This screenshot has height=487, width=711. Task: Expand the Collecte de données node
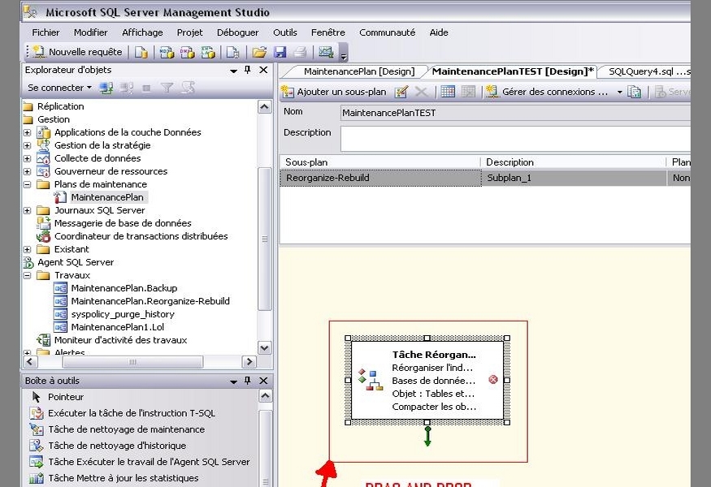coord(27,158)
